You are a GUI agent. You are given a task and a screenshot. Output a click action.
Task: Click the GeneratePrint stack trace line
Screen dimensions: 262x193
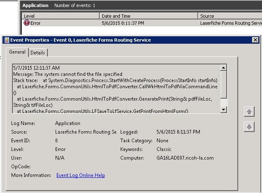(115, 99)
